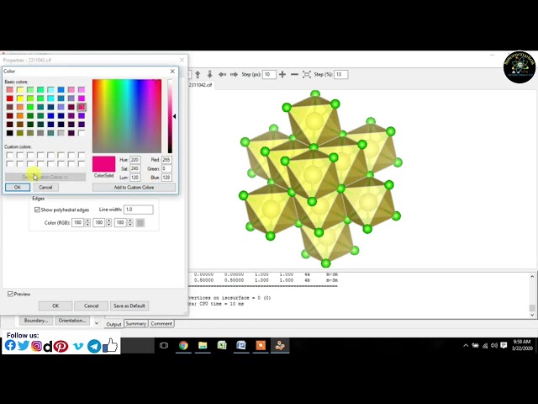Click output panel scrollbar down arrow
The height and width of the screenshot is (404, 538).
tap(532, 315)
